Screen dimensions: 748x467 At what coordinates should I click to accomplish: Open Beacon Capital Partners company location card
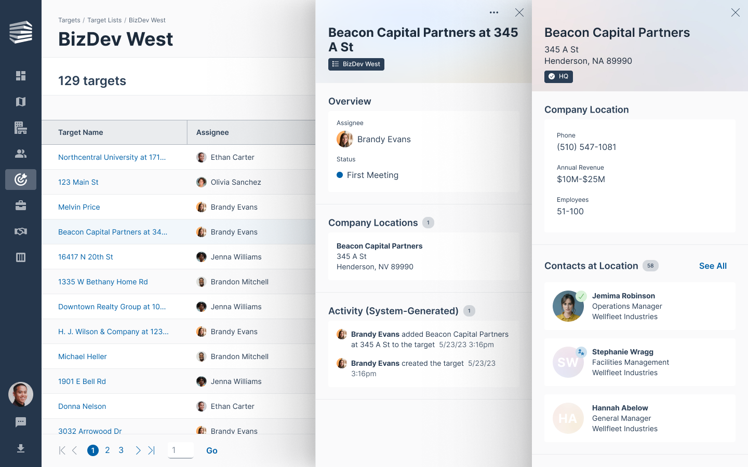(423, 256)
